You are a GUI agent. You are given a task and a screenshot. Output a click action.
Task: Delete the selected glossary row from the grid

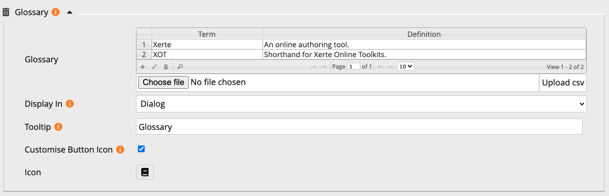pyautogui.click(x=166, y=67)
